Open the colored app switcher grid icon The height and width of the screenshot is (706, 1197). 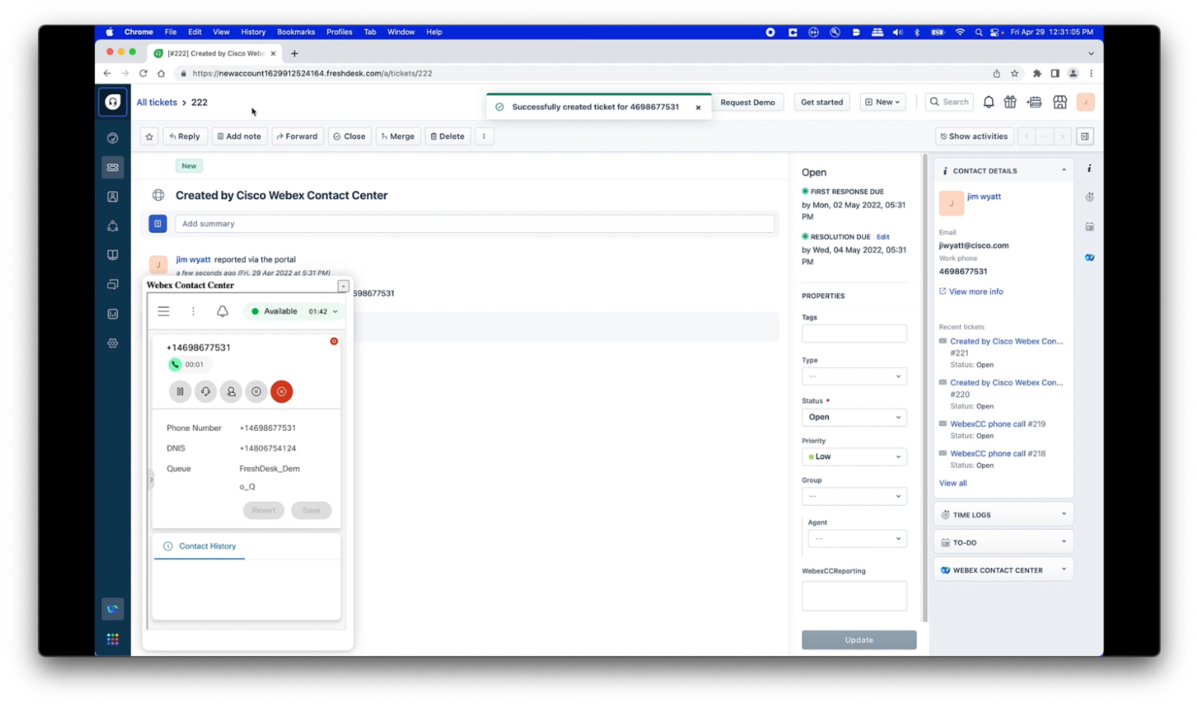[x=113, y=639]
